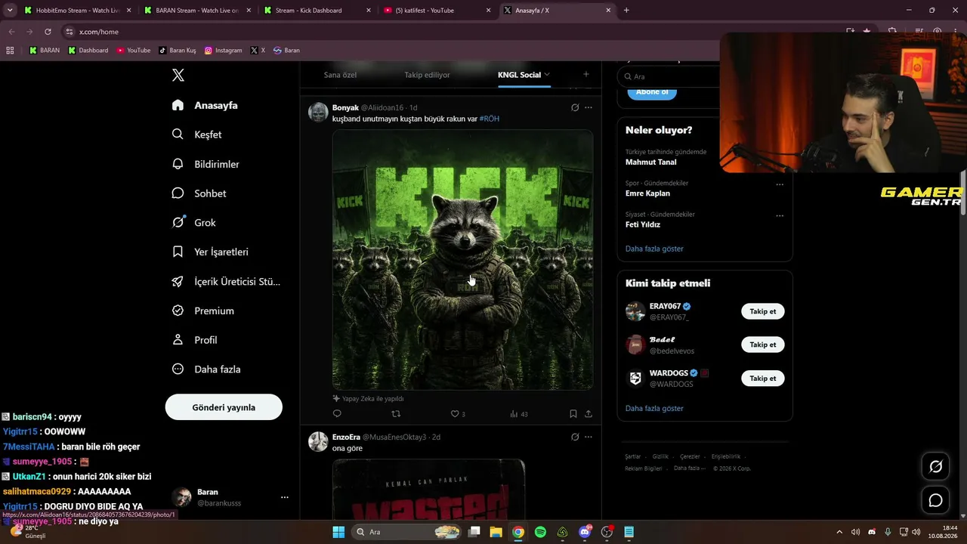Image resolution: width=967 pixels, height=544 pixels.
Task: Open the Windows Start menu
Action: click(338, 532)
